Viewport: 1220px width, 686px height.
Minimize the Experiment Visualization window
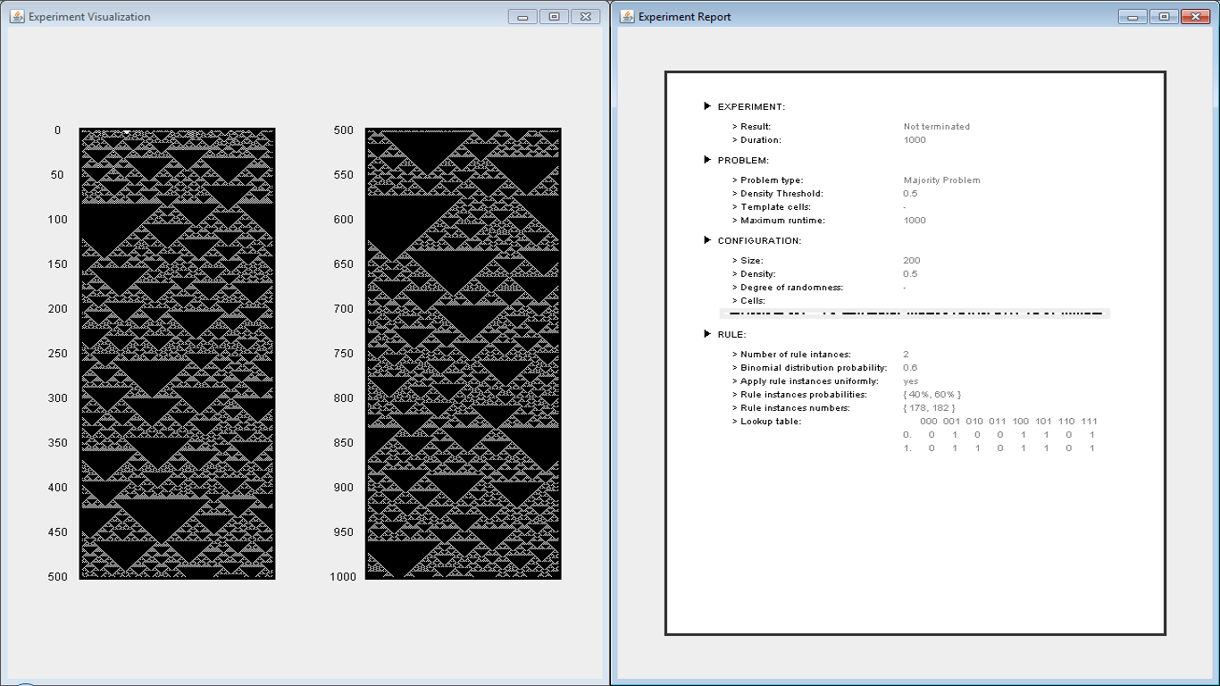tap(522, 17)
